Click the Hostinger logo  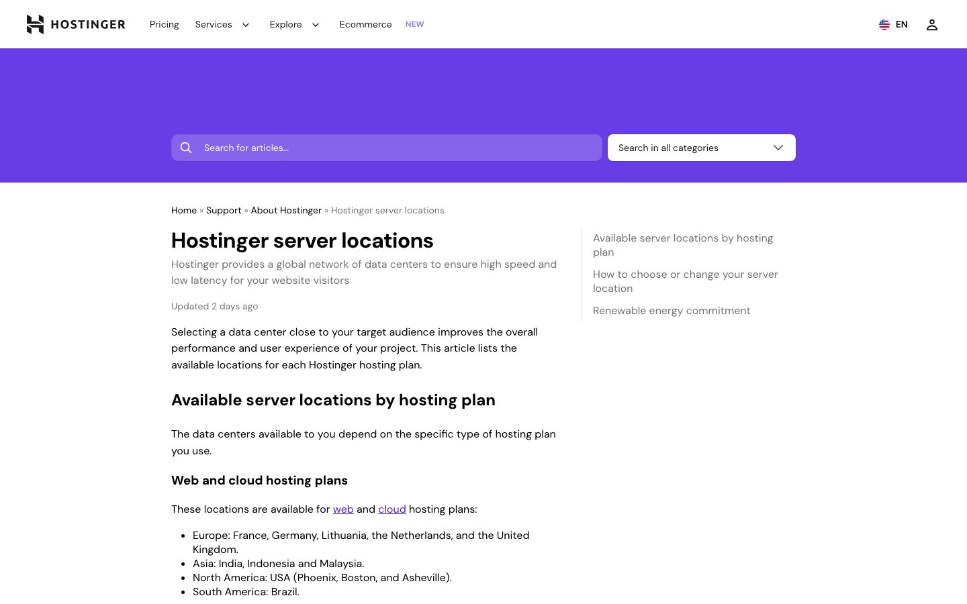pyautogui.click(x=76, y=24)
